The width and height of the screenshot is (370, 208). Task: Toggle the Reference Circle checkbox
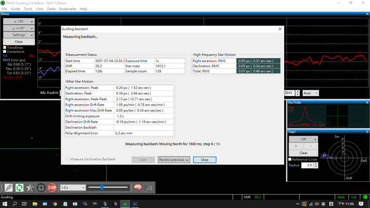290,159
